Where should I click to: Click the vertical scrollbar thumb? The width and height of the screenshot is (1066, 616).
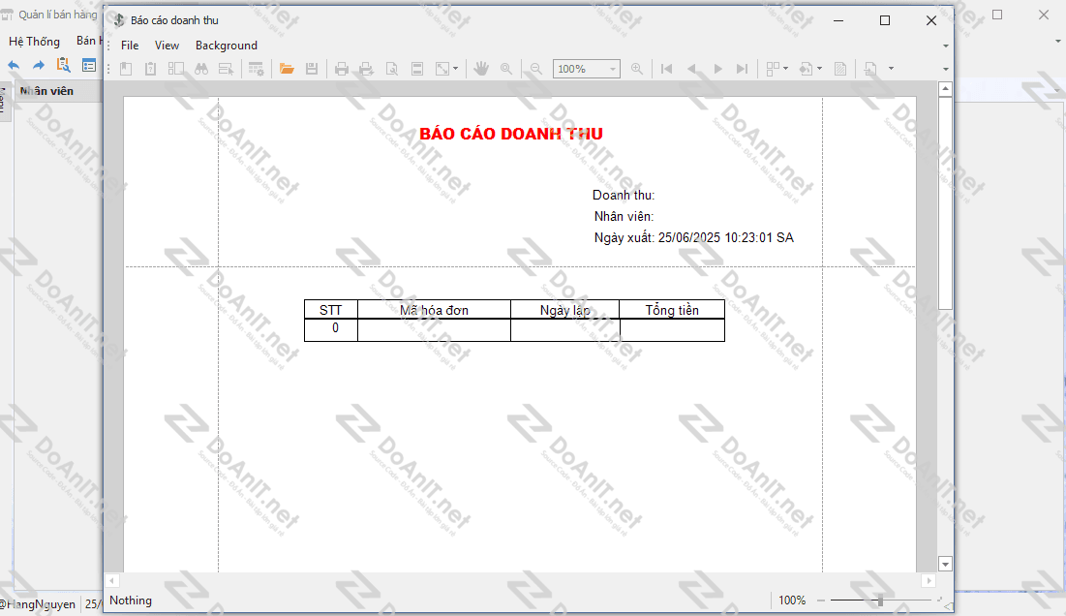point(945,202)
